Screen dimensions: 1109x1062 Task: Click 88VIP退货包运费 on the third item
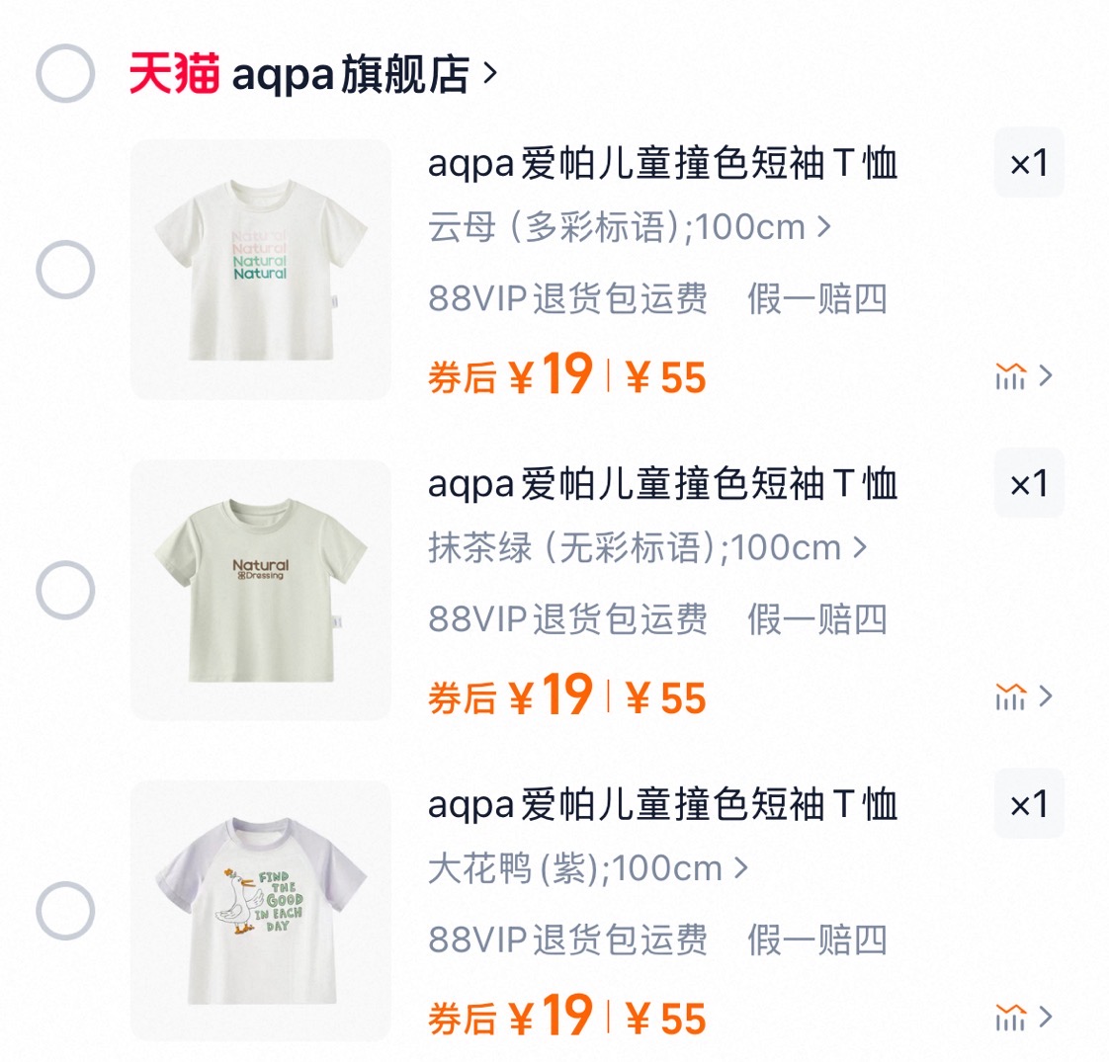point(568,941)
